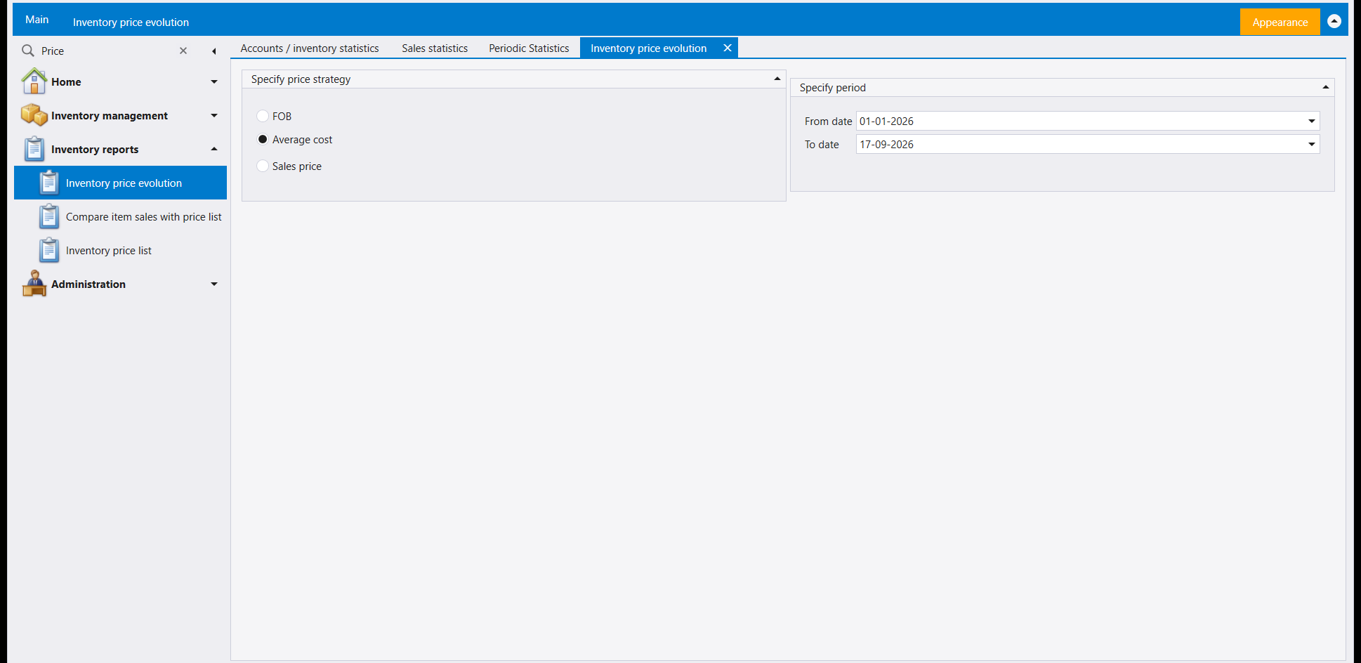Click the Administration desk icon
The height and width of the screenshot is (663, 1361).
tap(34, 284)
